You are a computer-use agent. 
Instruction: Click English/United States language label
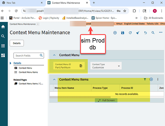click(x=134, y=24)
